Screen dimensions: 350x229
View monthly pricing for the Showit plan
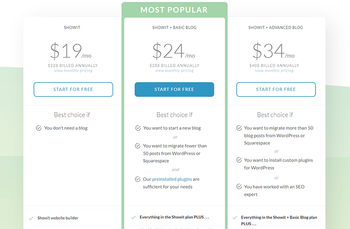(x=73, y=71)
